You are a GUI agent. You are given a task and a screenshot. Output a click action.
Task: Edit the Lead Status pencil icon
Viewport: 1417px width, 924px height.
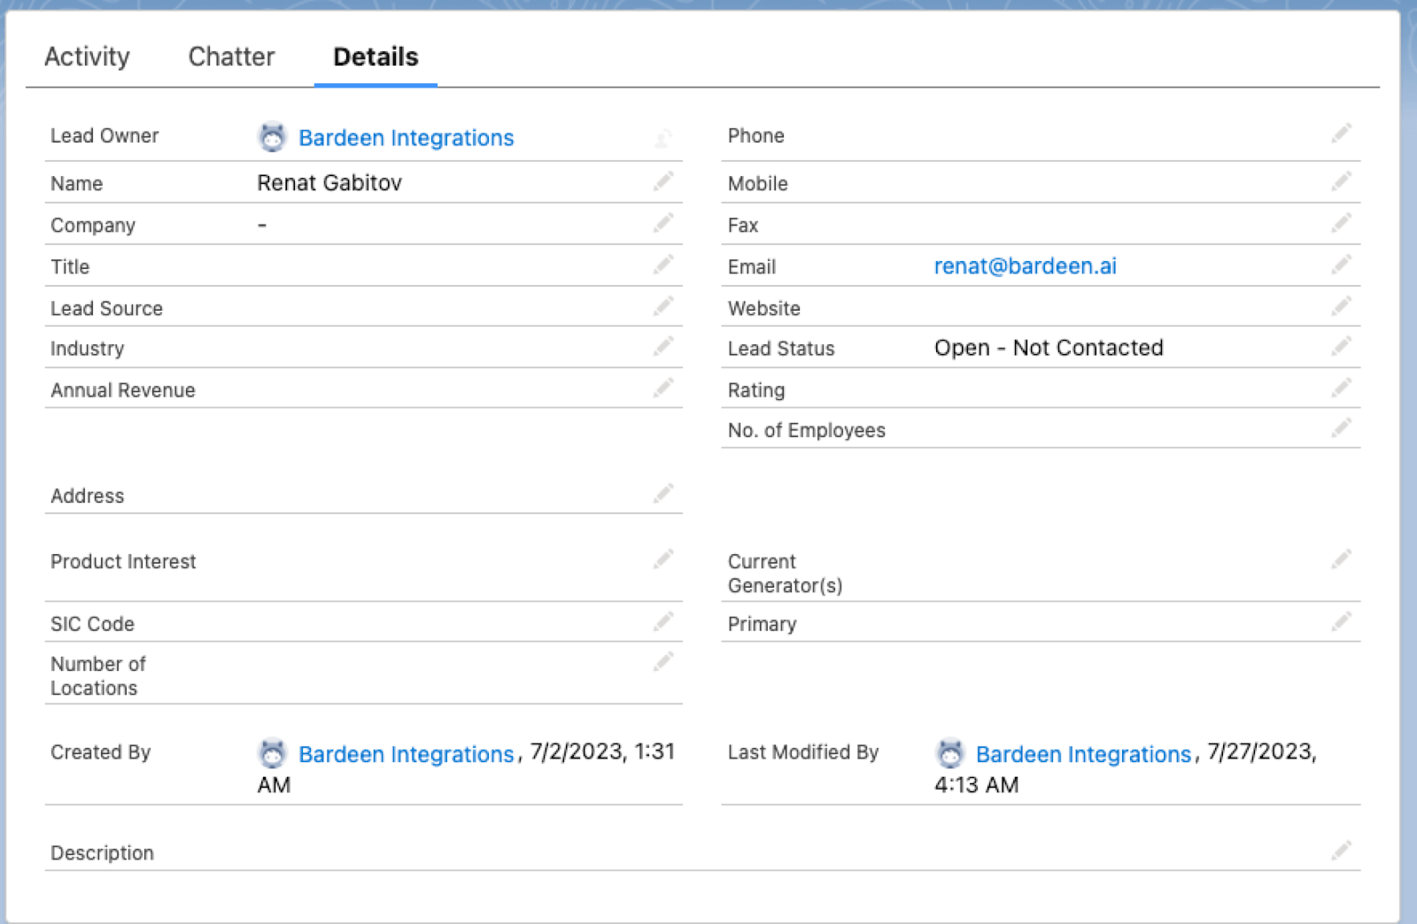click(x=1341, y=346)
